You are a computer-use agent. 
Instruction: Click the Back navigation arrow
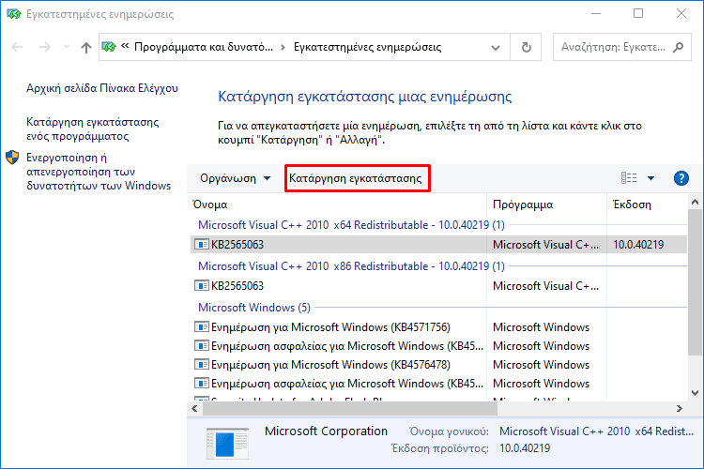17,47
